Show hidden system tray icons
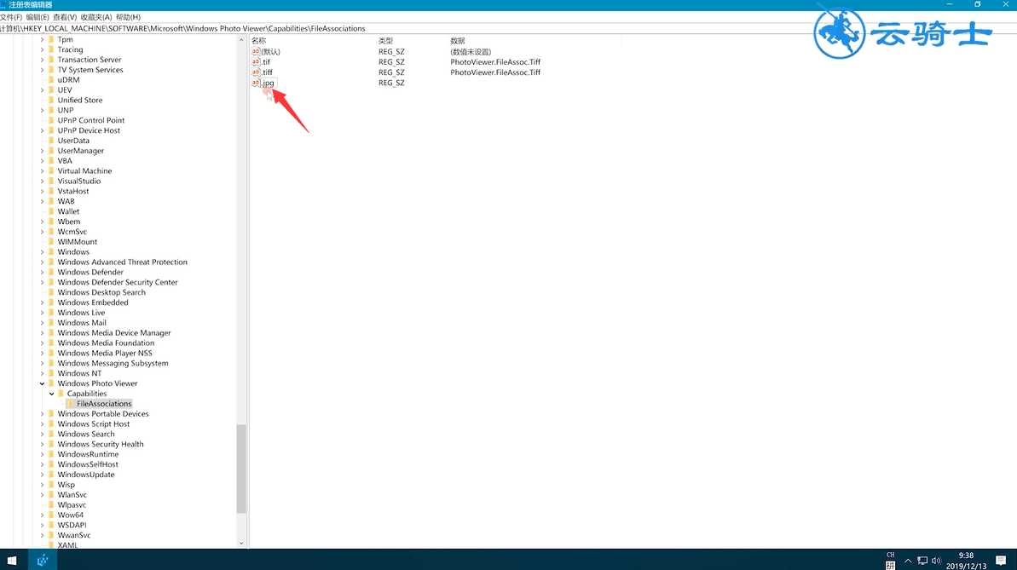1017x570 pixels. pos(908,561)
